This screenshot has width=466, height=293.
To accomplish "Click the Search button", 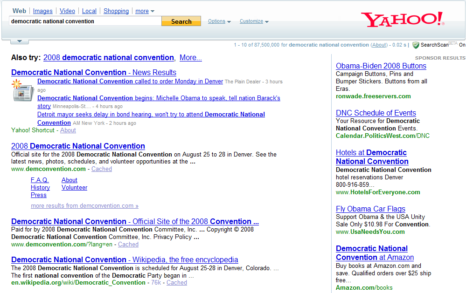I will tap(181, 21).
